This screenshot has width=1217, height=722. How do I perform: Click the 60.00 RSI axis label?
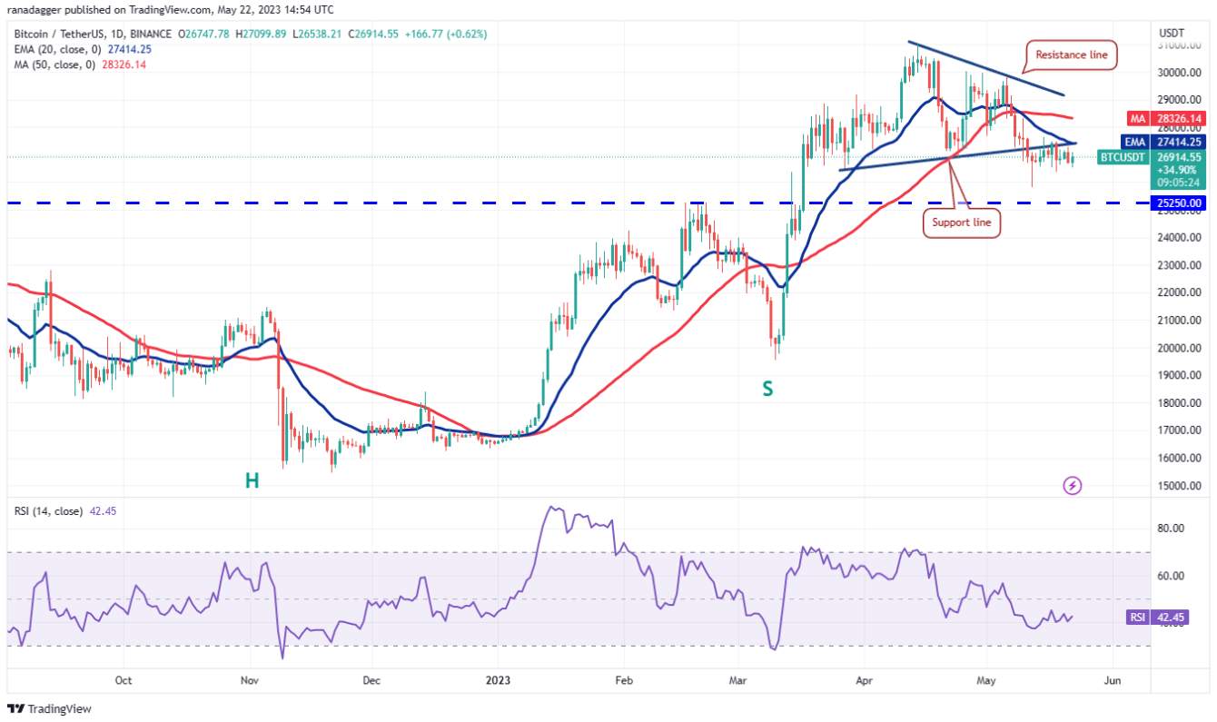(x=1172, y=576)
